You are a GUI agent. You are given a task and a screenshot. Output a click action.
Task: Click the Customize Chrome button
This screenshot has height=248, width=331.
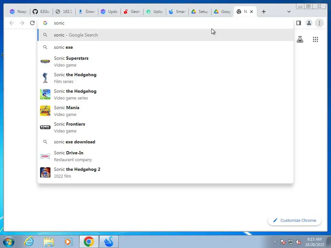pyautogui.click(x=294, y=220)
